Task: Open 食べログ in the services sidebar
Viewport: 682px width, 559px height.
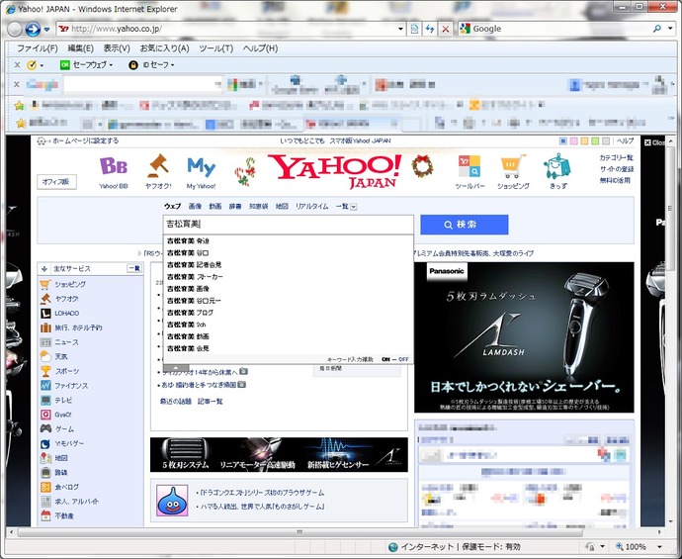Action: tap(66, 487)
